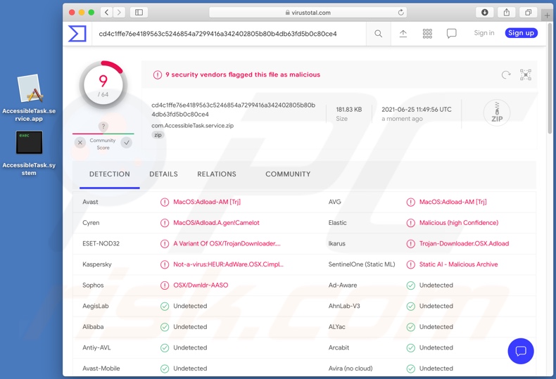The height and width of the screenshot is (379, 556).
Task: Click SentinelOne Static AI Malicious Archive
Action: [x=458, y=264]
